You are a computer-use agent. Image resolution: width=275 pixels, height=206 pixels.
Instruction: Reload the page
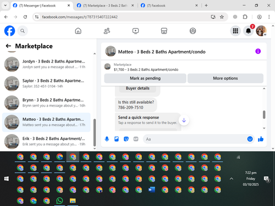[25, 17]
